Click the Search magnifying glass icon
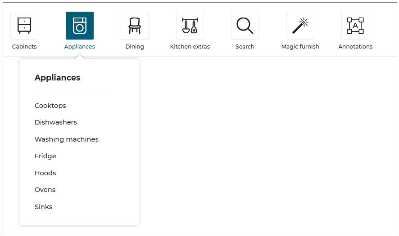The width and height of the screenshot is (399, 236). 245,26
